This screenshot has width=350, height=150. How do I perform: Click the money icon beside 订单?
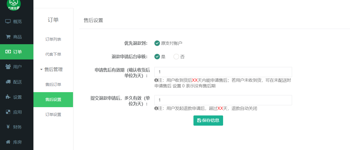8,52
